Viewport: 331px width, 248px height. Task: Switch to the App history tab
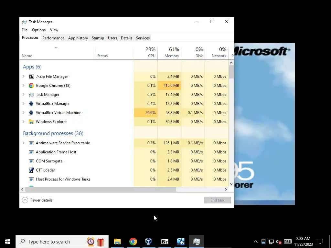point(78,38)
